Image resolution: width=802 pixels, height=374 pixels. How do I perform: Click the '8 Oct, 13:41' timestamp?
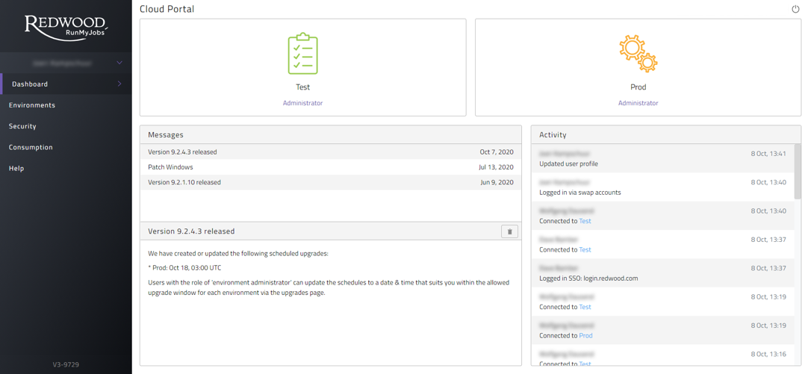[x=770, y=153]
